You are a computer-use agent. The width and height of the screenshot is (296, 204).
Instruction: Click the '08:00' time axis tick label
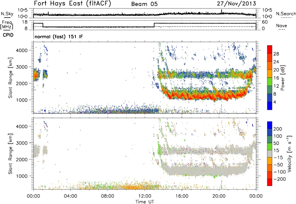tap(108, 196)
